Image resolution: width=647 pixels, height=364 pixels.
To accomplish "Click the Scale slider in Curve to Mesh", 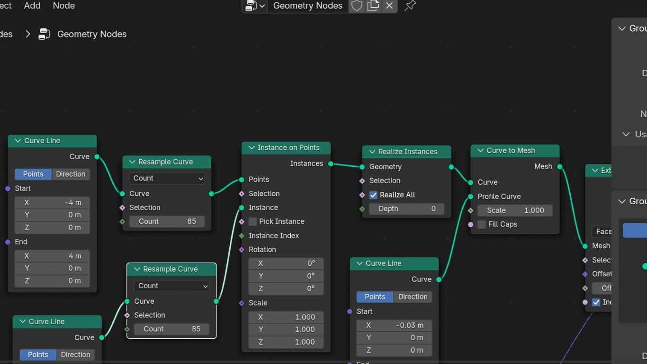I will point(515,210).
